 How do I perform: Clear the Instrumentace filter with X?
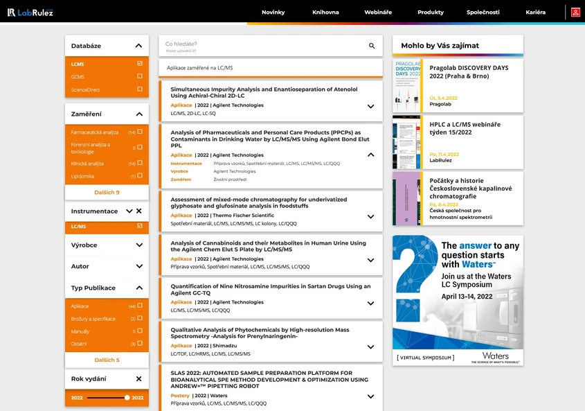(138, 211)
